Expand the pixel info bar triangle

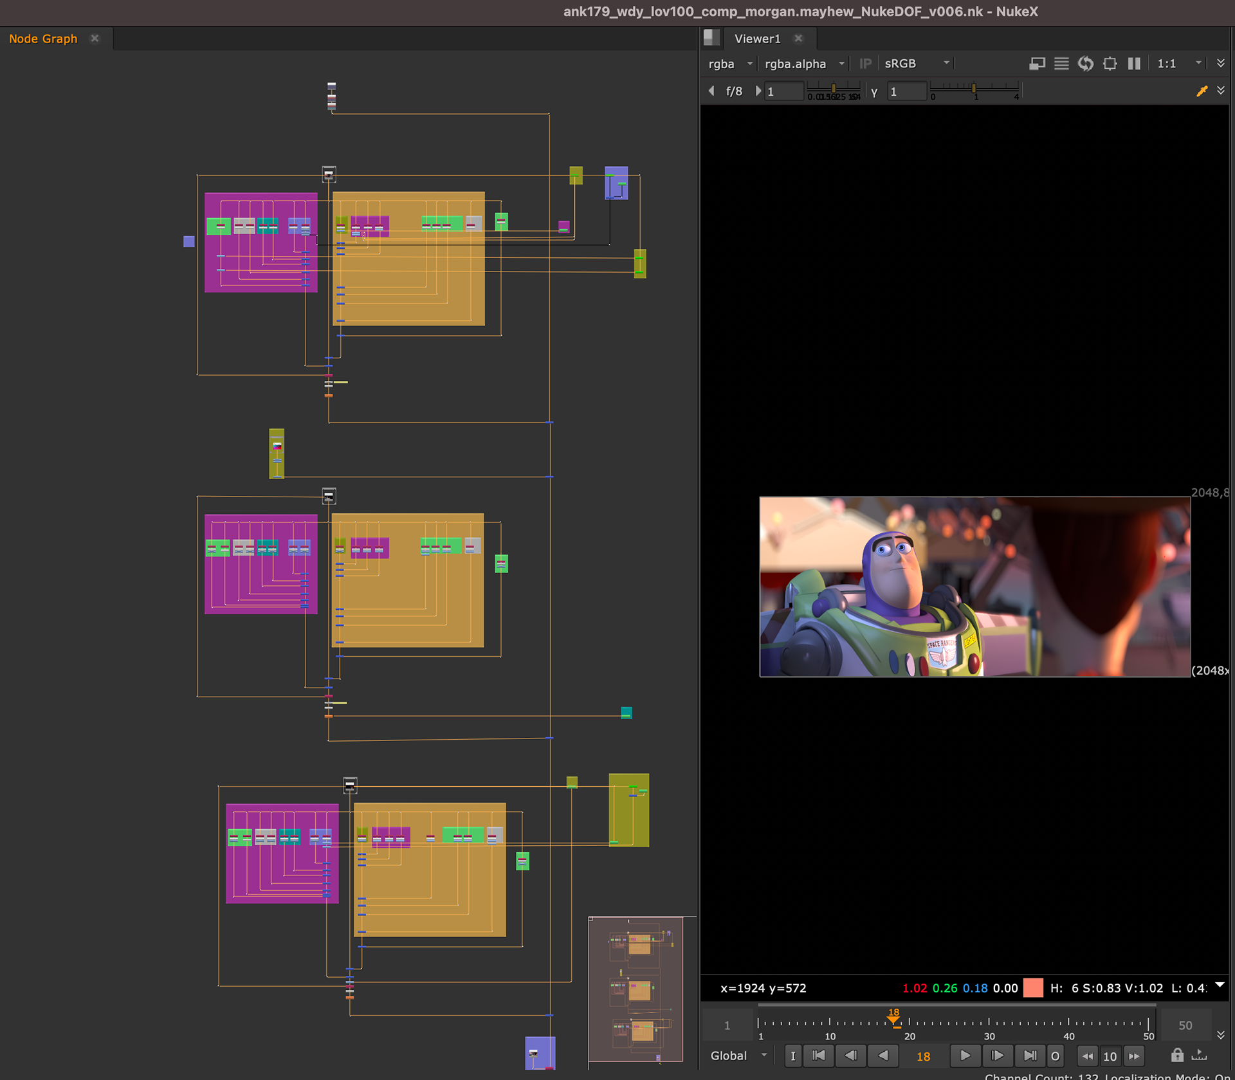1219,985
